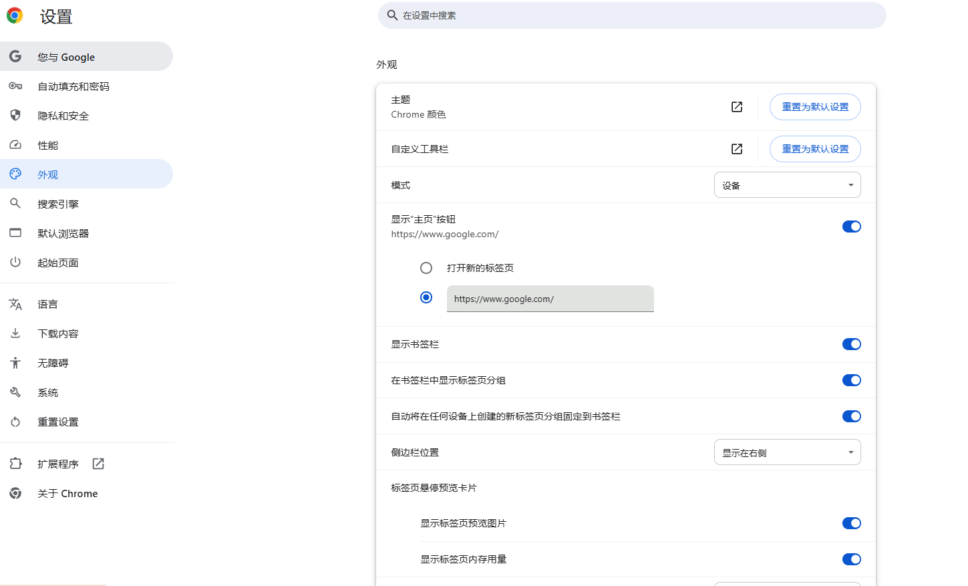Open 隐私和安全 settings section
This screenshot has width=968, height=586.
coord(86,116)
